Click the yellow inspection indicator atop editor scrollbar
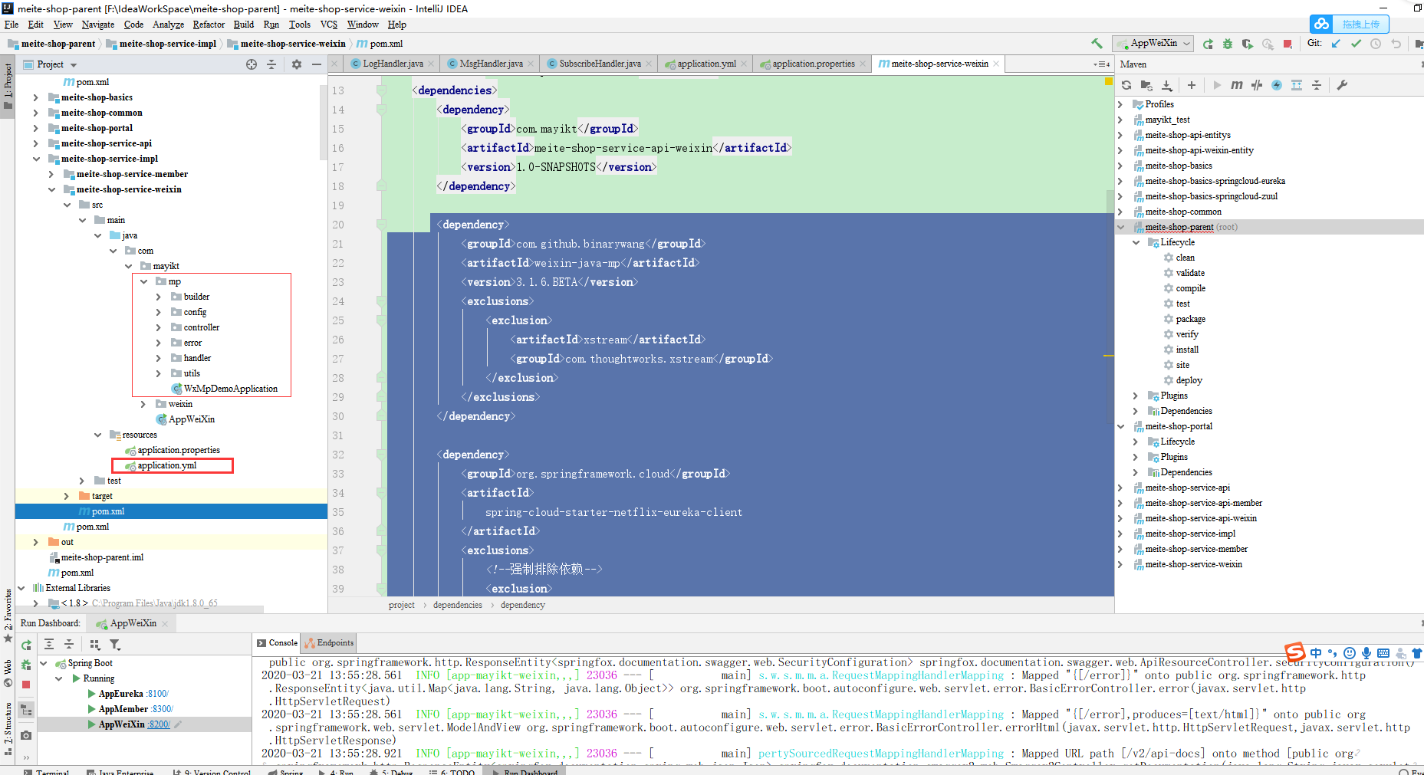The image size is (1424, 775). tap(1108, 81)
